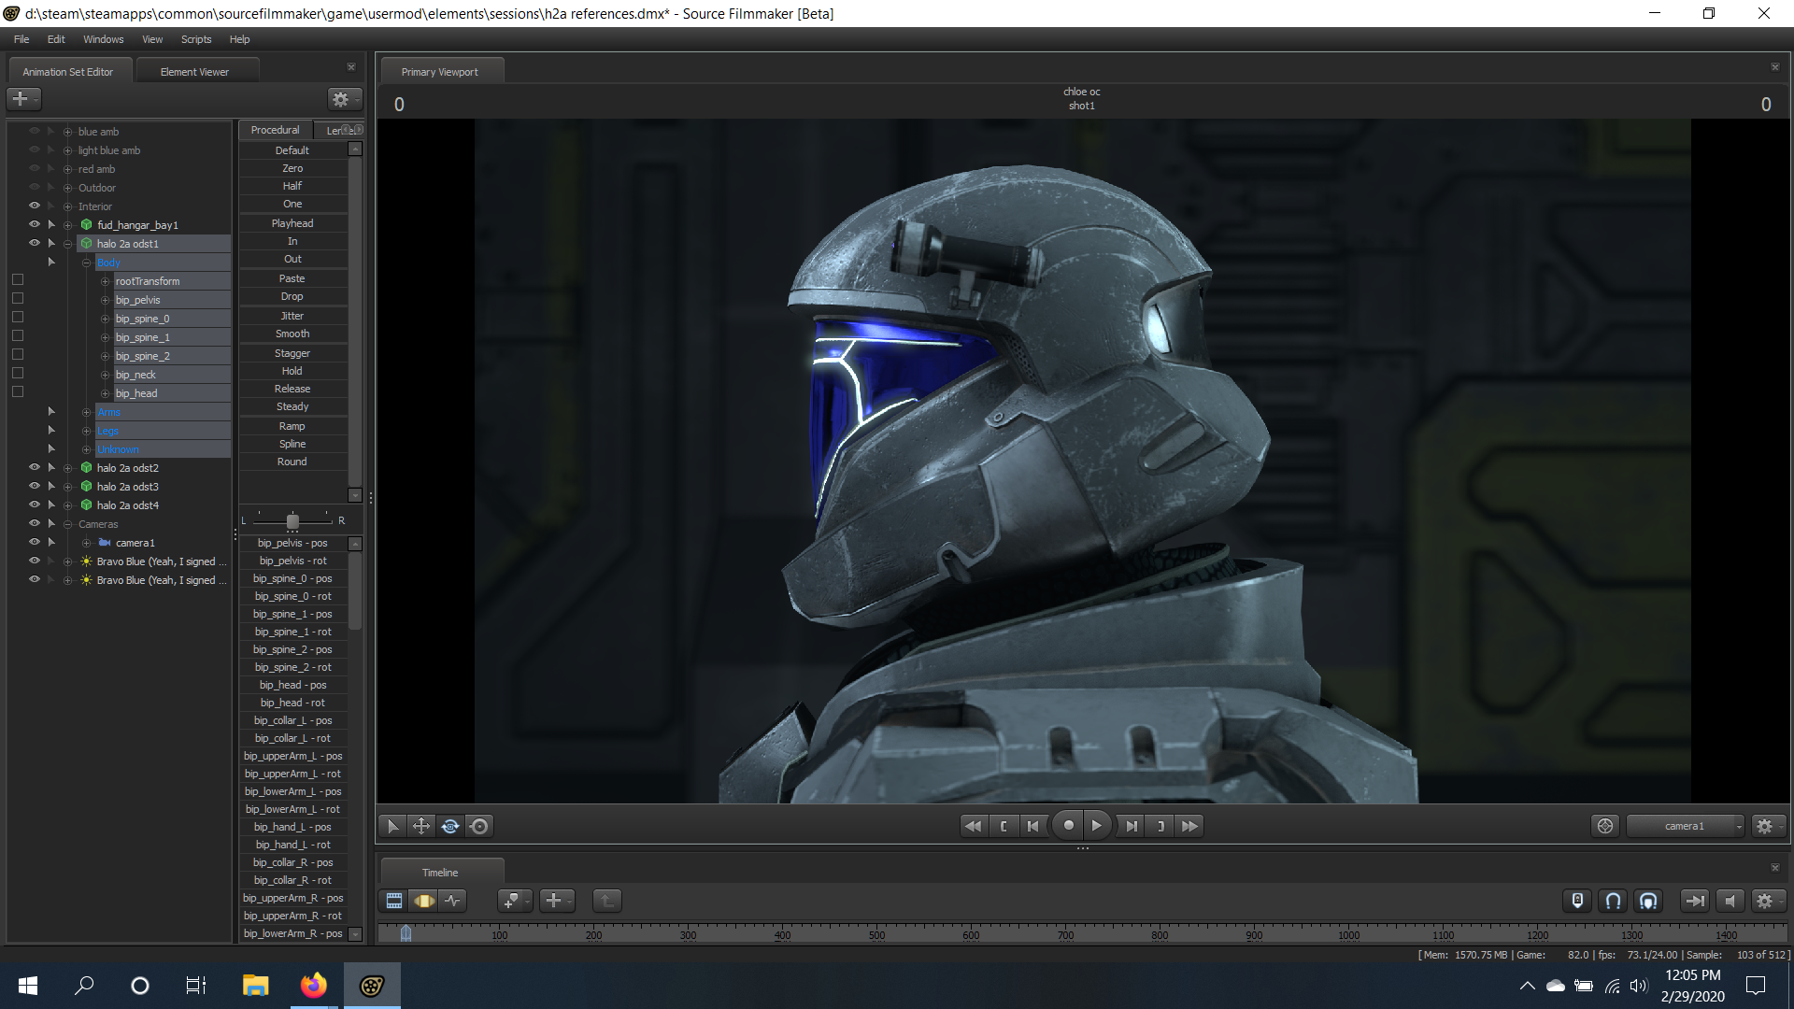Viewport: 1794px width, 1009px height.
Task: Activate the circular screen manipulator tool
Action: [479, 826]
